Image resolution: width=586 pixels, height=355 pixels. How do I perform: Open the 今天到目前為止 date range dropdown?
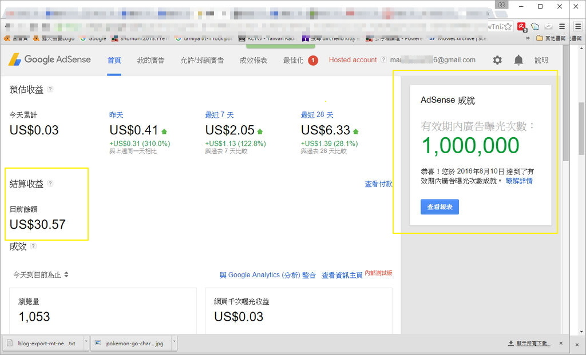(x=41, y=275)
